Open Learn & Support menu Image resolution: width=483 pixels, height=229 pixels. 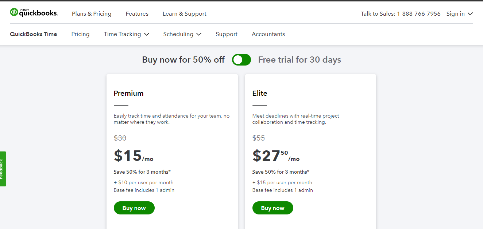tap(184, 14)
